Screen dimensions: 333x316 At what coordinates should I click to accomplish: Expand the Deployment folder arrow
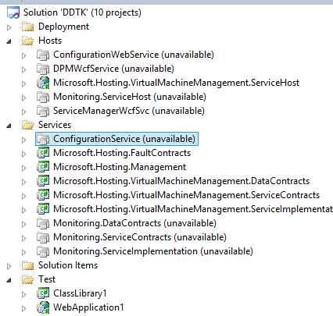[9, 27]
